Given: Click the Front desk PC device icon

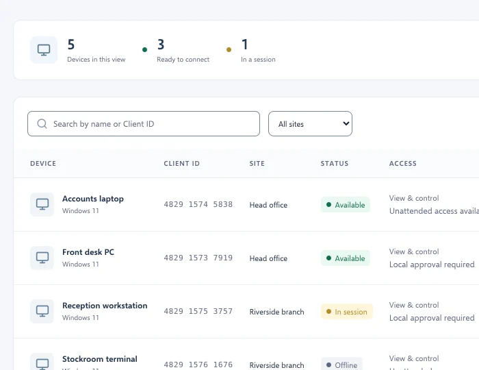Looking at the screenshot, I should 42,258.
